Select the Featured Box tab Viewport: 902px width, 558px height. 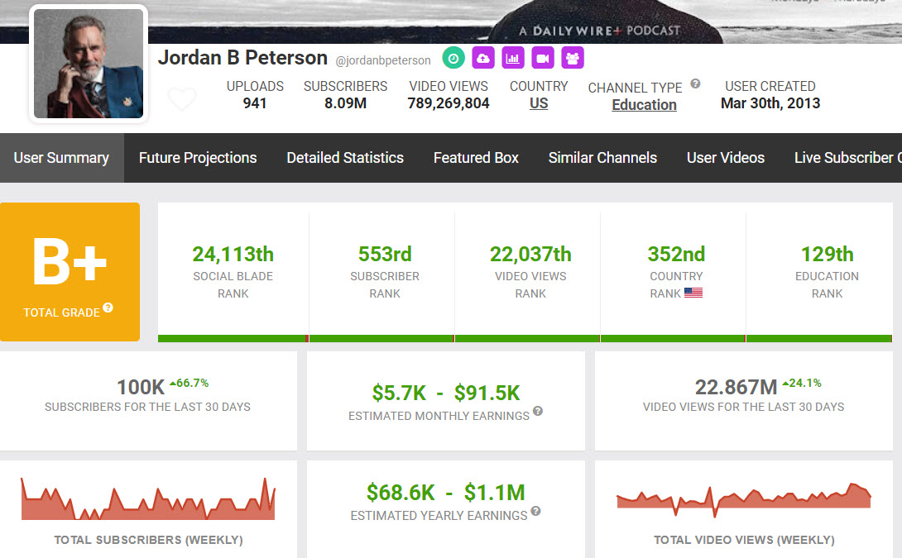[x=476, y=158]
